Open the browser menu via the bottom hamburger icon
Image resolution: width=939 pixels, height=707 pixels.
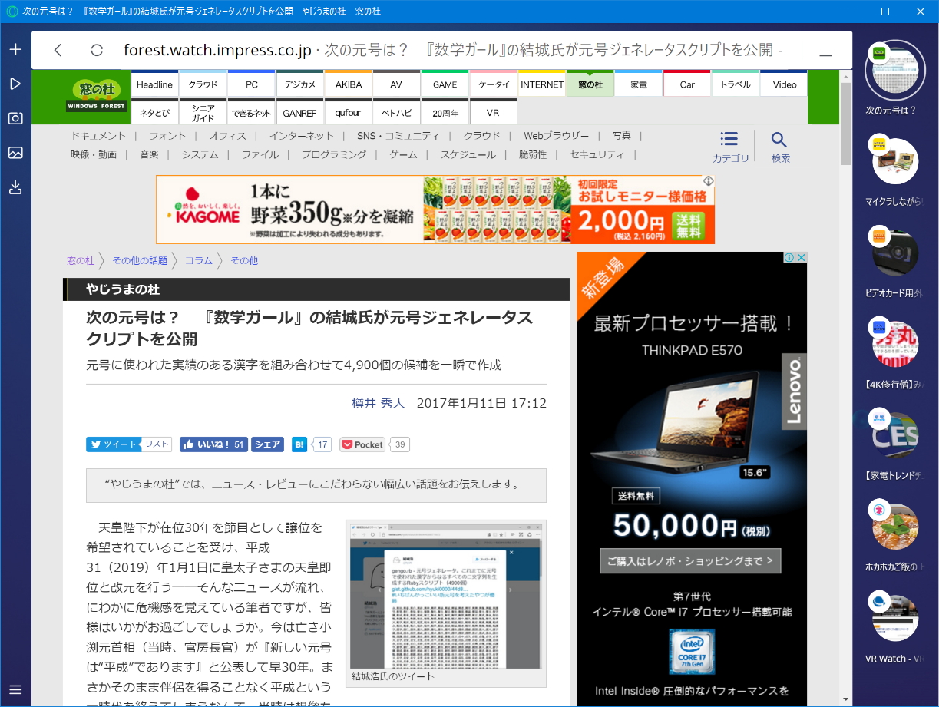point(15,689)
